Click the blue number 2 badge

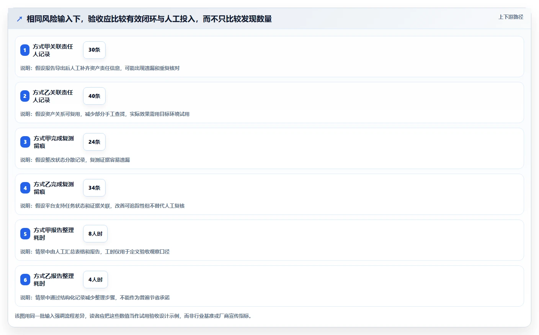pos(25,96)
